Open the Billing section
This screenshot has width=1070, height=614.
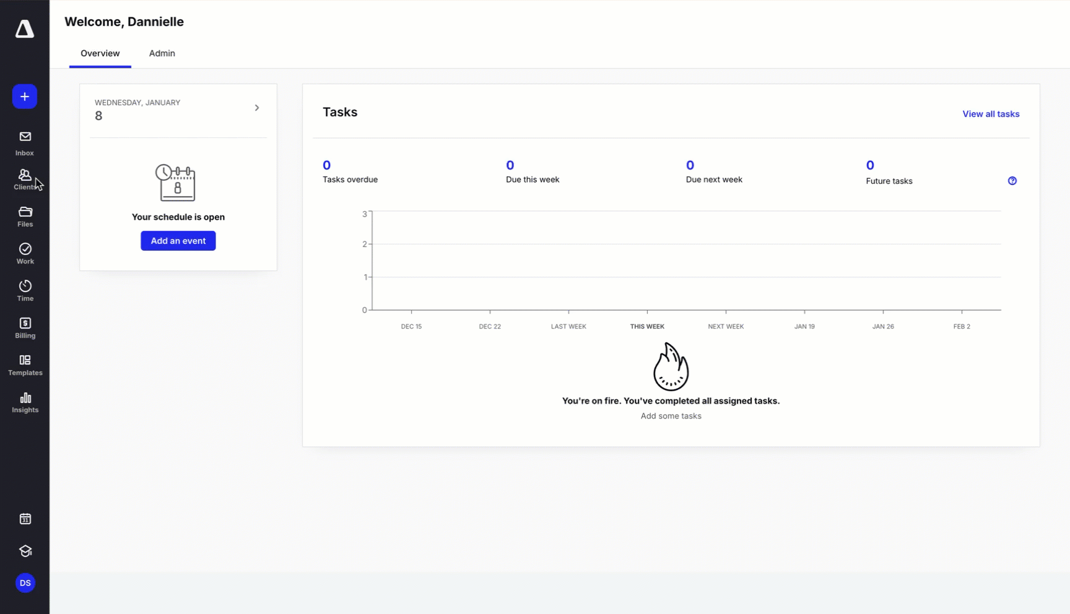click(x=25, y=328)
